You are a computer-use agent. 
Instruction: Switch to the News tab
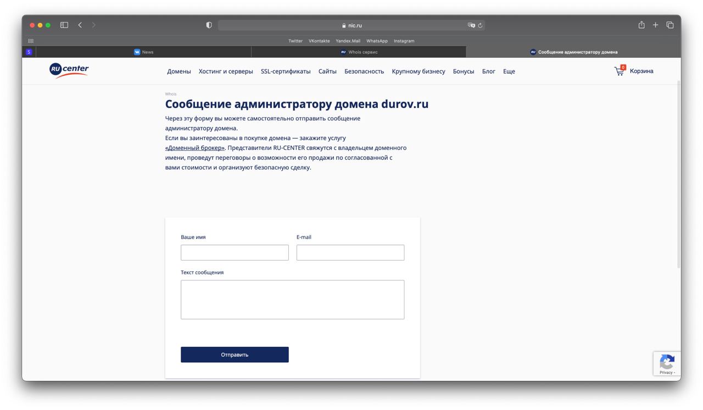pyautogui.click(x=143, y=52)
